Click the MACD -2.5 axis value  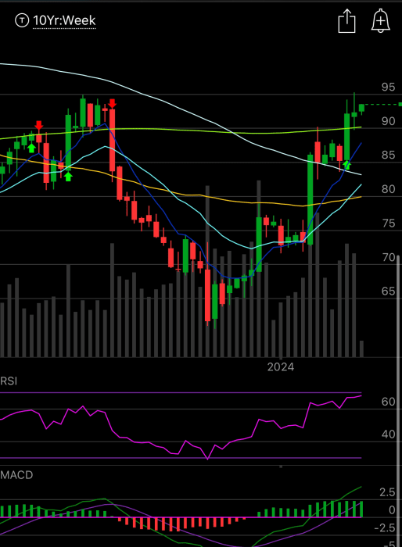384,527
